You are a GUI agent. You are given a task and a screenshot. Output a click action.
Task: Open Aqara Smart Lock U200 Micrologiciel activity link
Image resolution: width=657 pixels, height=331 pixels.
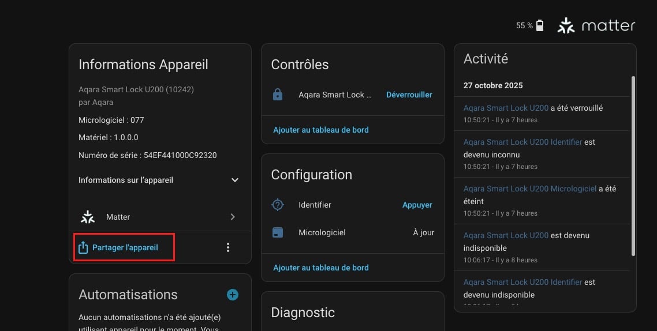tap(530, 189)
